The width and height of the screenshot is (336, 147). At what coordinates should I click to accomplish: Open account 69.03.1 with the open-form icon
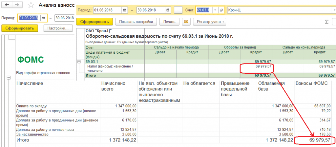(221, 10)
